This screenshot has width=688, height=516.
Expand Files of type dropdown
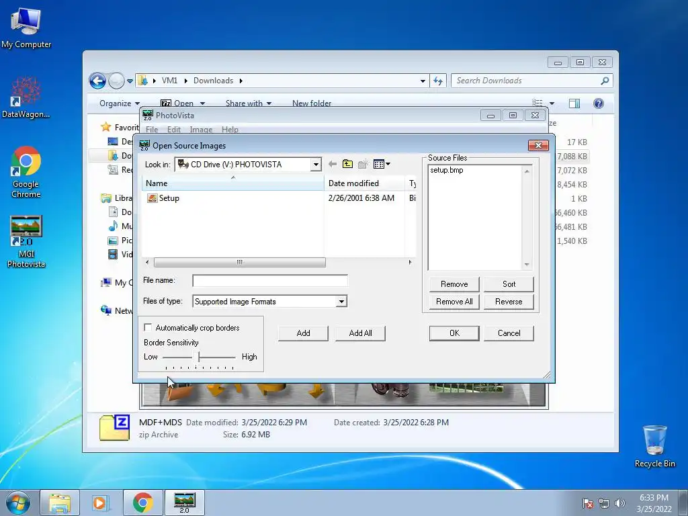[341, 302]
